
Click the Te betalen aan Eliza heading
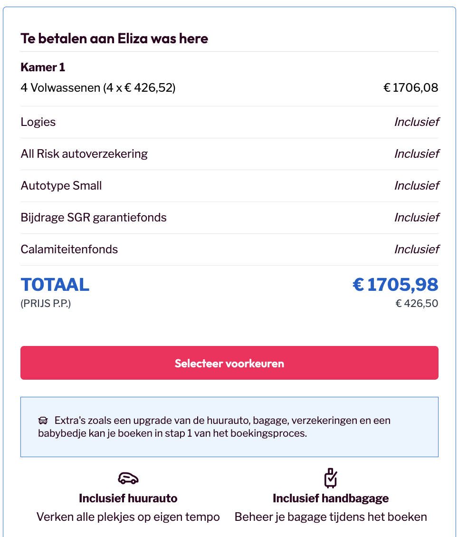114,38
